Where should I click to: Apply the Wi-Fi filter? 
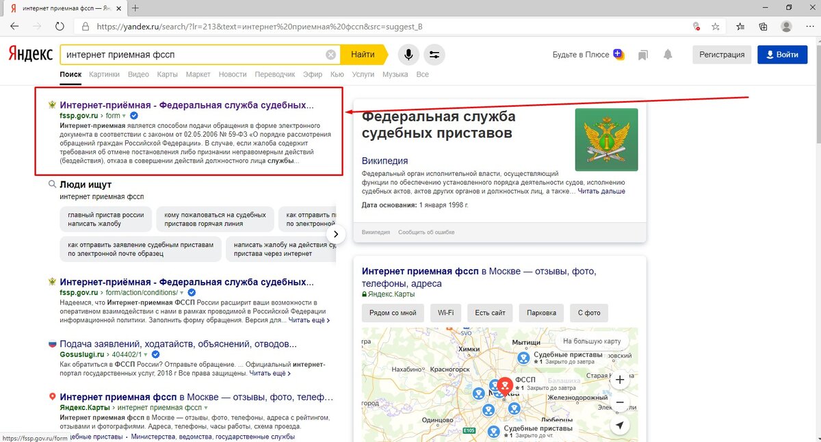tap(445, 313)
